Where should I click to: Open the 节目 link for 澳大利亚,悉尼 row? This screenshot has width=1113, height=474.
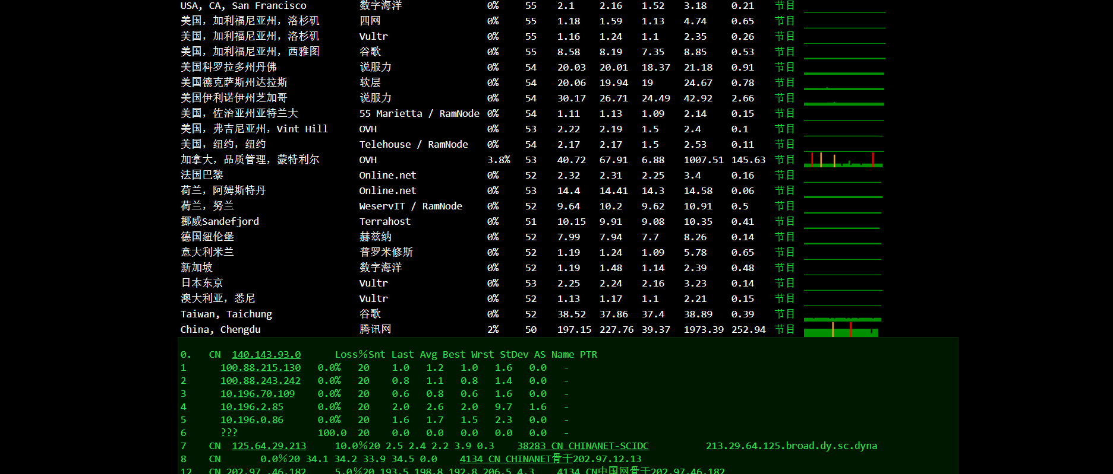coord(784,298)
